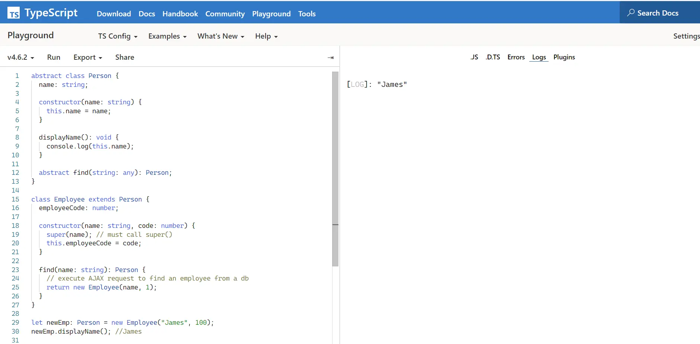The width and height of the screenshot is (700, 344).
Task: Open the Download page link
Action: (113, 14)
